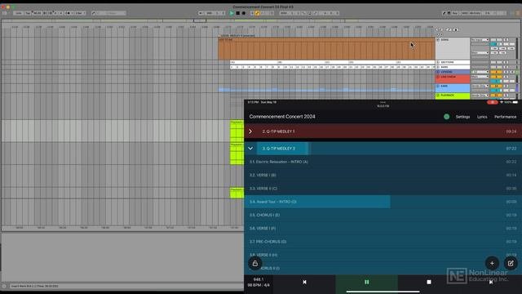Viewport: 522px width, 294px height.
Task: Click the edit pencil icon in setlist
Action: (511, 263)
